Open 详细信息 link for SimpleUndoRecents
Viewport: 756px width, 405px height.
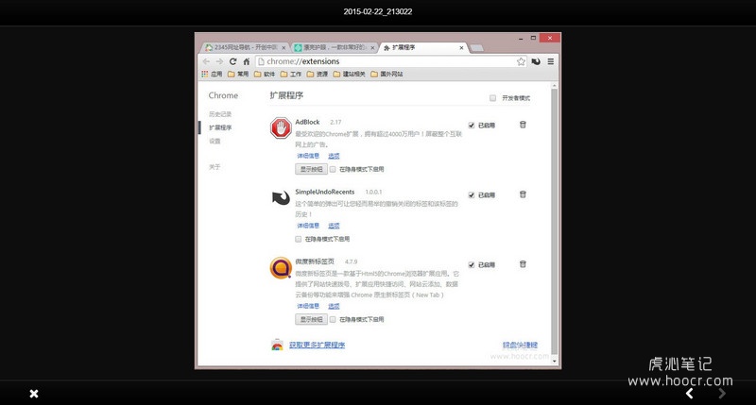(x=308, y=226)
